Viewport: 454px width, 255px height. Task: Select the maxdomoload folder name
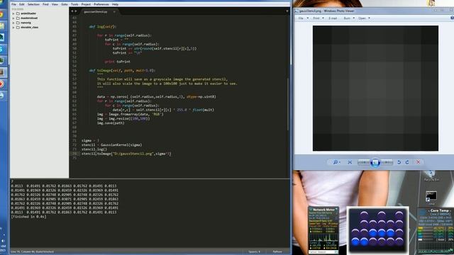click(x=29, y=18)
